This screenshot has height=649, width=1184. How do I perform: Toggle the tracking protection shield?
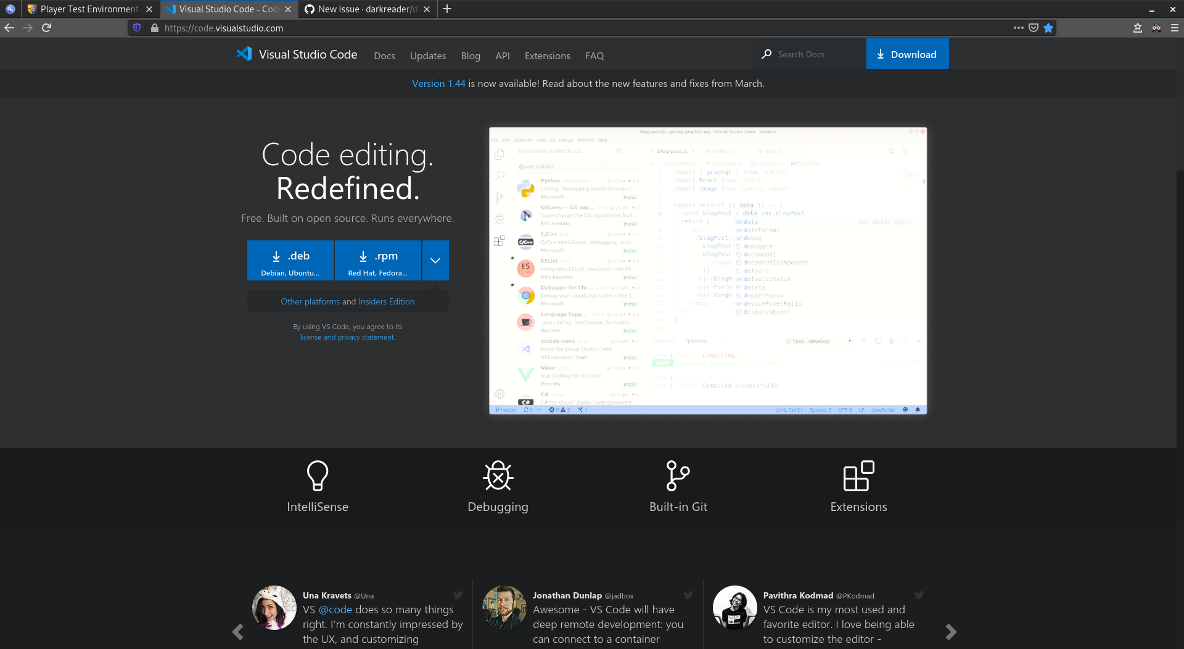(136, 28)
